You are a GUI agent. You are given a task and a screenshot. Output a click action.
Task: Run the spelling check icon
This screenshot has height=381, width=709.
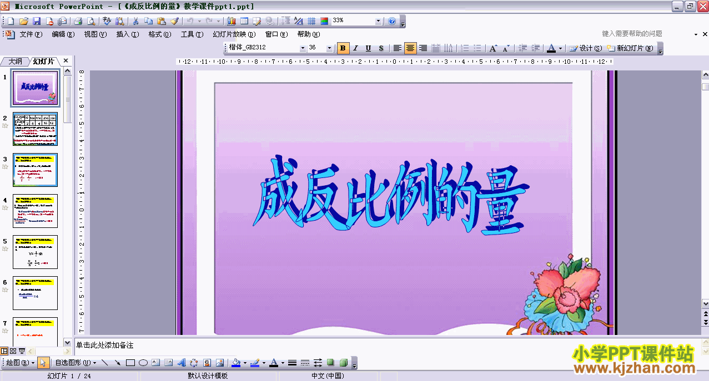coord(107,21)
